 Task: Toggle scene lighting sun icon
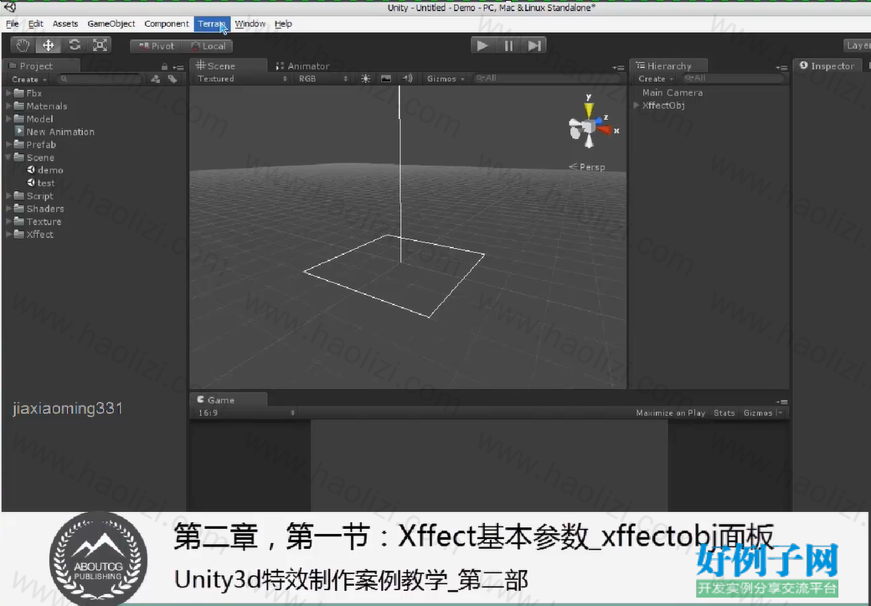pos(365,79)
